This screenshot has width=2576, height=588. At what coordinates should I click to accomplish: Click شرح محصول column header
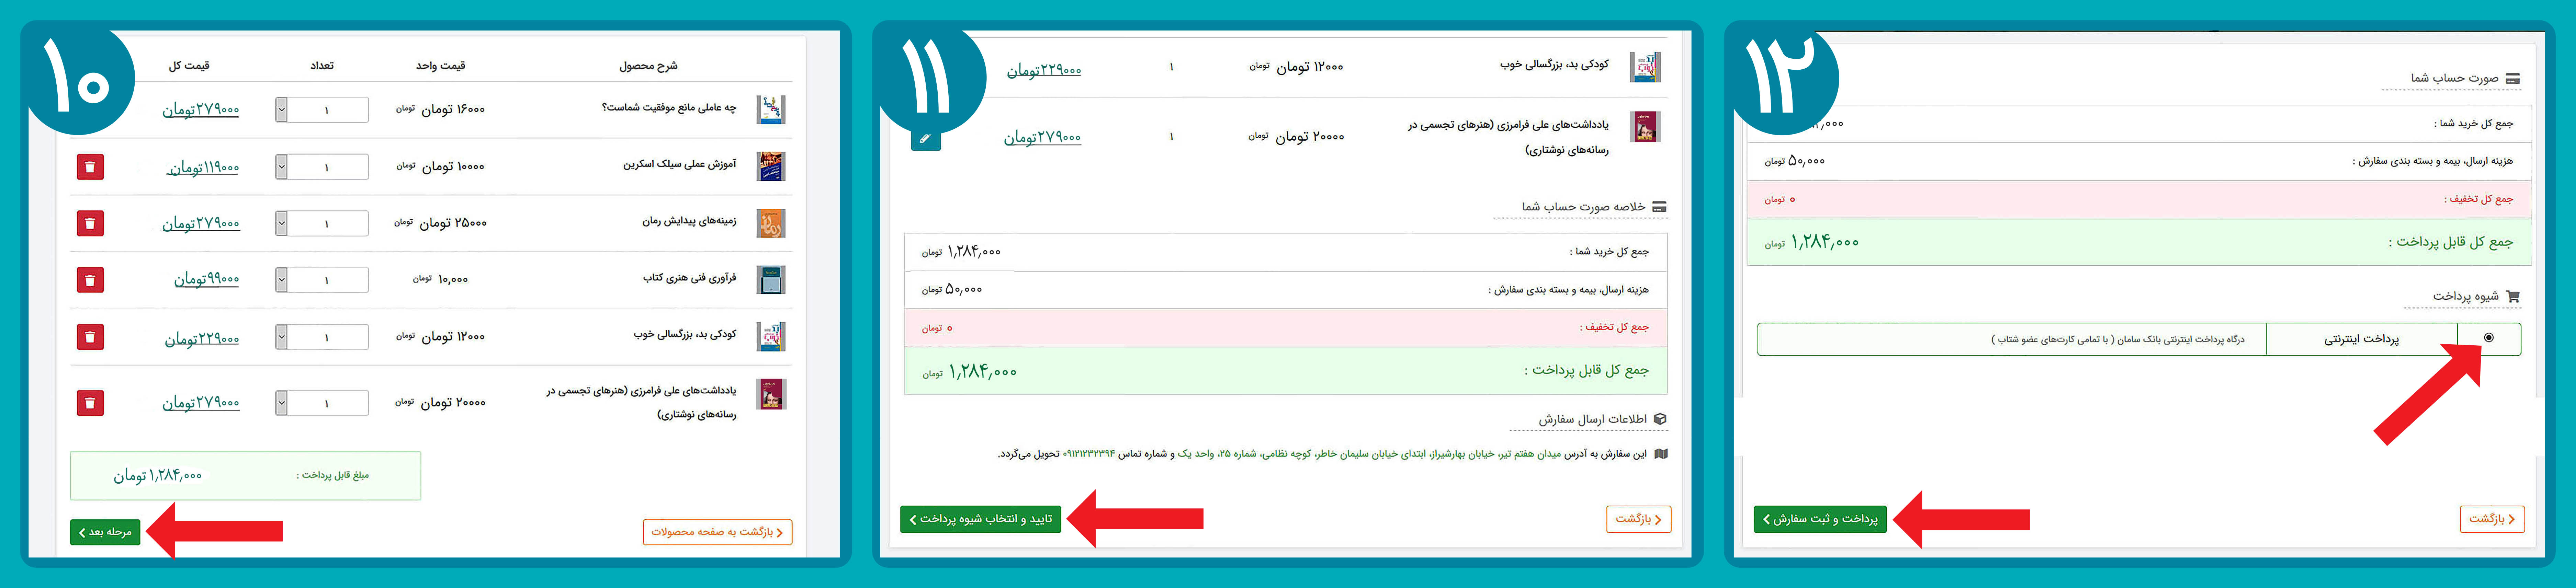click(648, 66)
